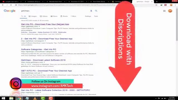Click the notebook app icon on taskbar

coord(27,98)
